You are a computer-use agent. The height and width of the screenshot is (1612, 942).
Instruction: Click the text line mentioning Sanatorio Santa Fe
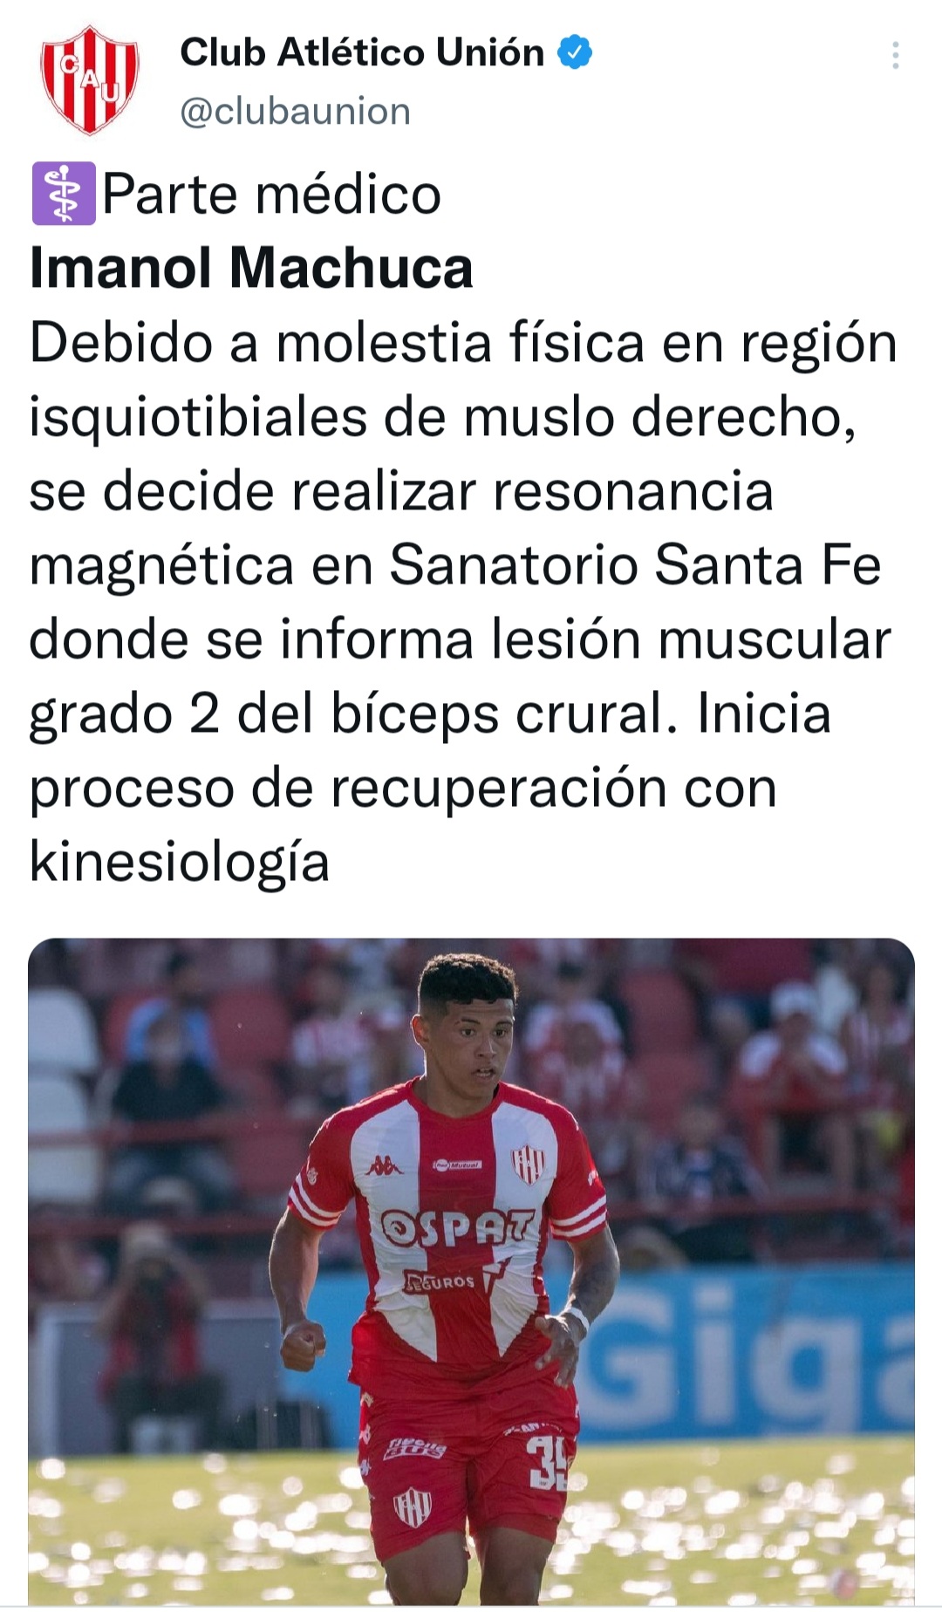coord(454,565)
